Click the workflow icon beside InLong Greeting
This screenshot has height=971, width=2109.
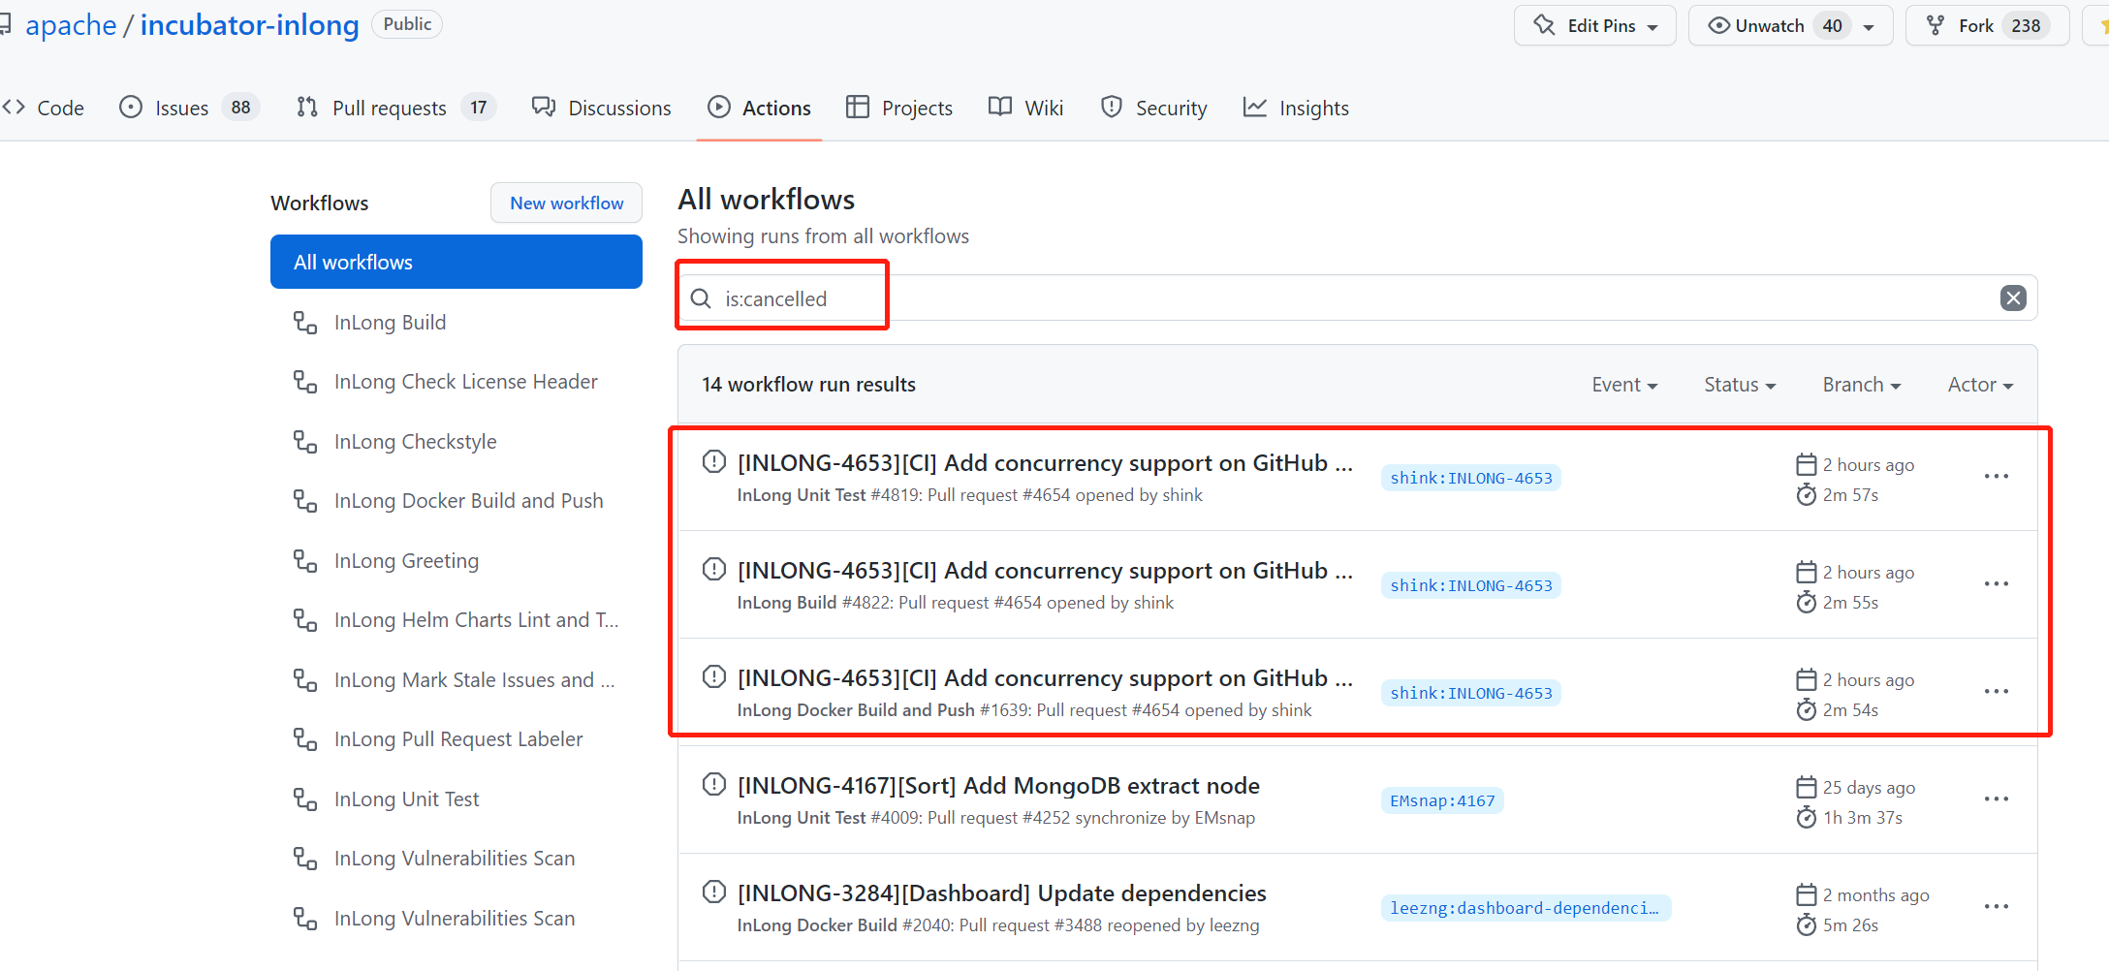point(305,561)
